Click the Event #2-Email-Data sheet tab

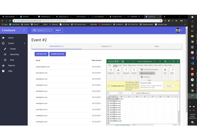(x=122, y=125)
